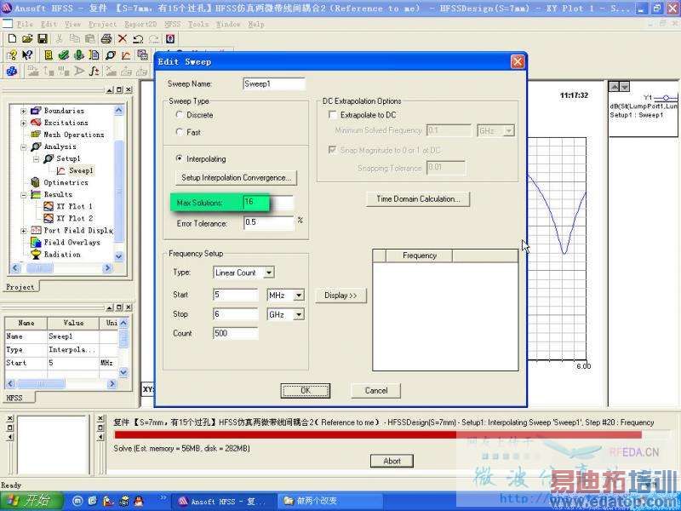Screen dimensions: 681x511
Task: Open the View menu
Action: coord(72,25)
